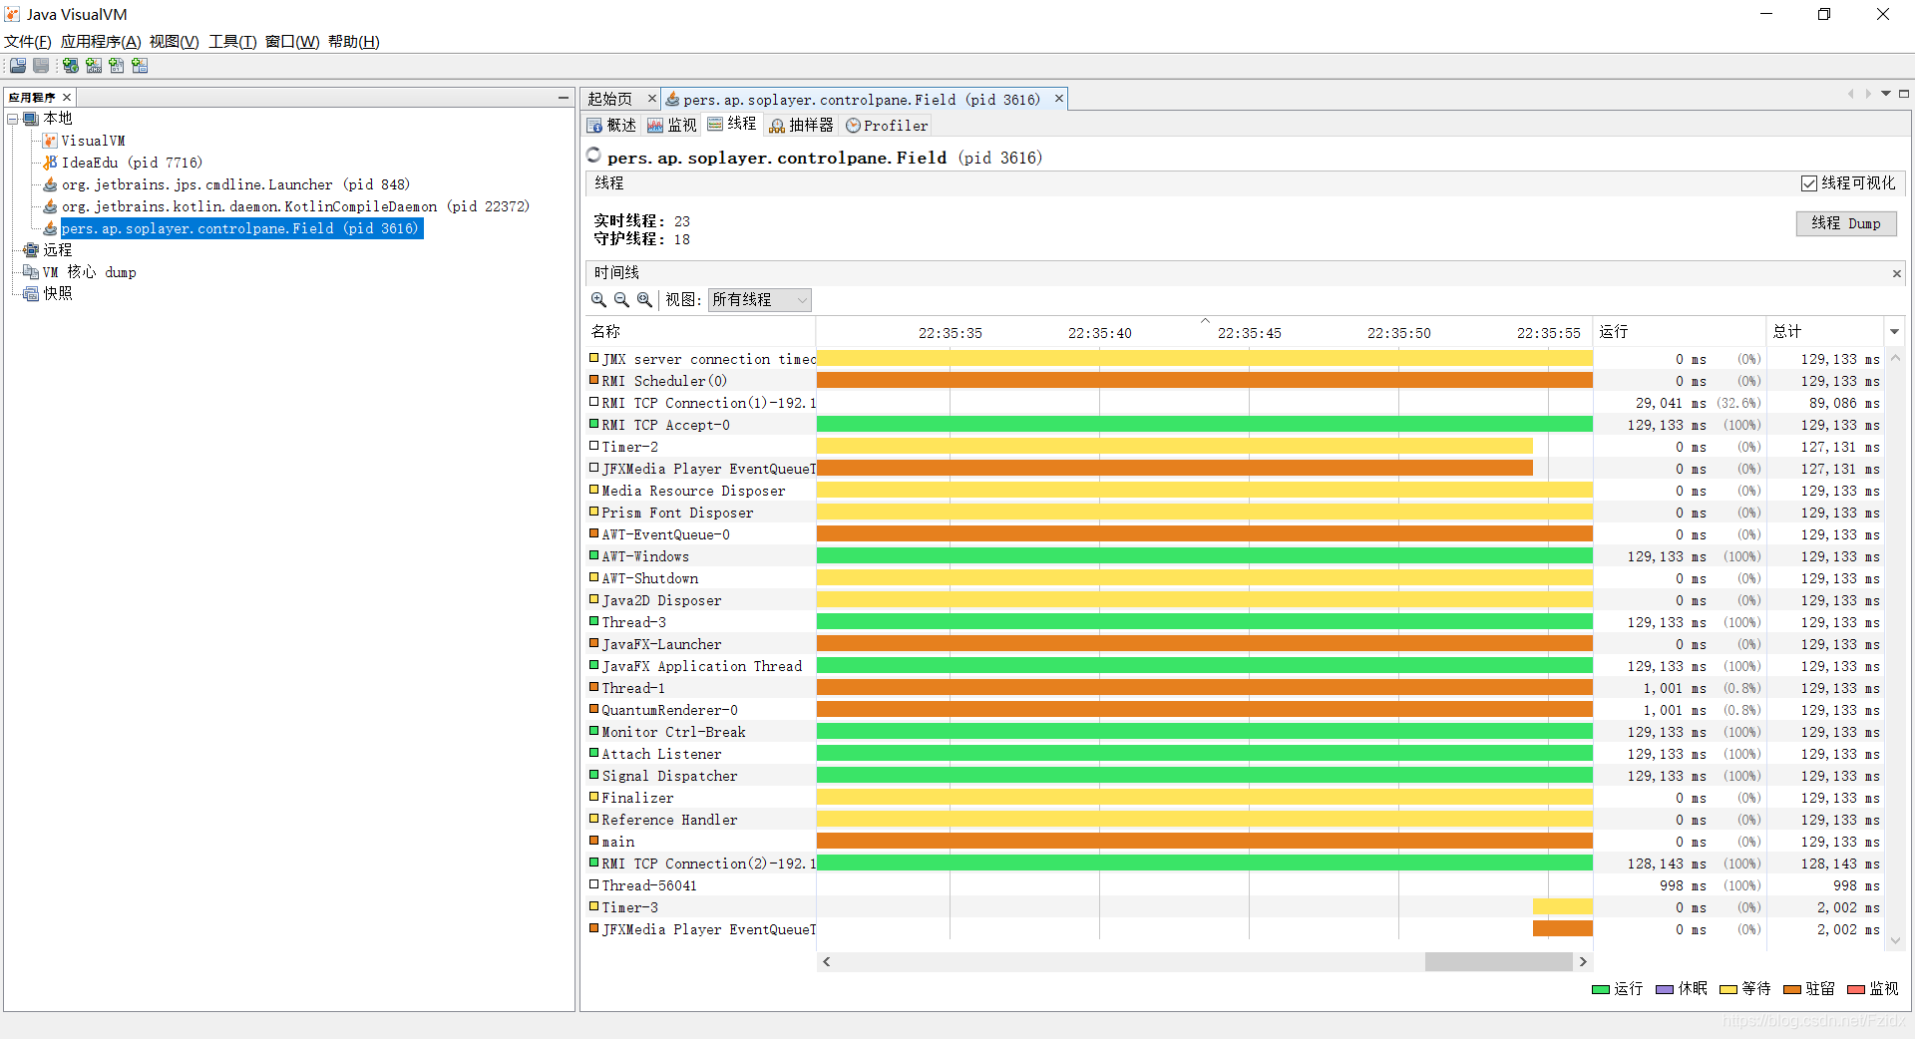
Task: Select the Thread-56041 thread row
Action: 1235,885
